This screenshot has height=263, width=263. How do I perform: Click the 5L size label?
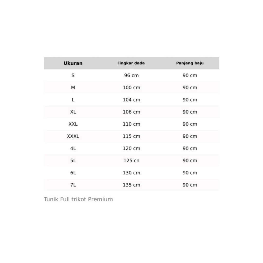73,161
